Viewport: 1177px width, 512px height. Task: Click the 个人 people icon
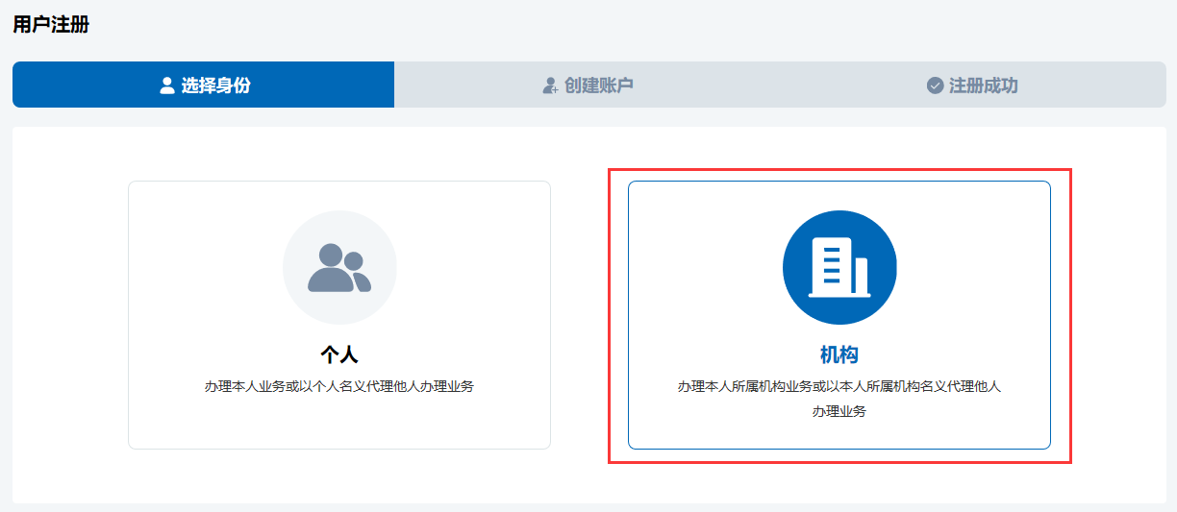point(339,268)
